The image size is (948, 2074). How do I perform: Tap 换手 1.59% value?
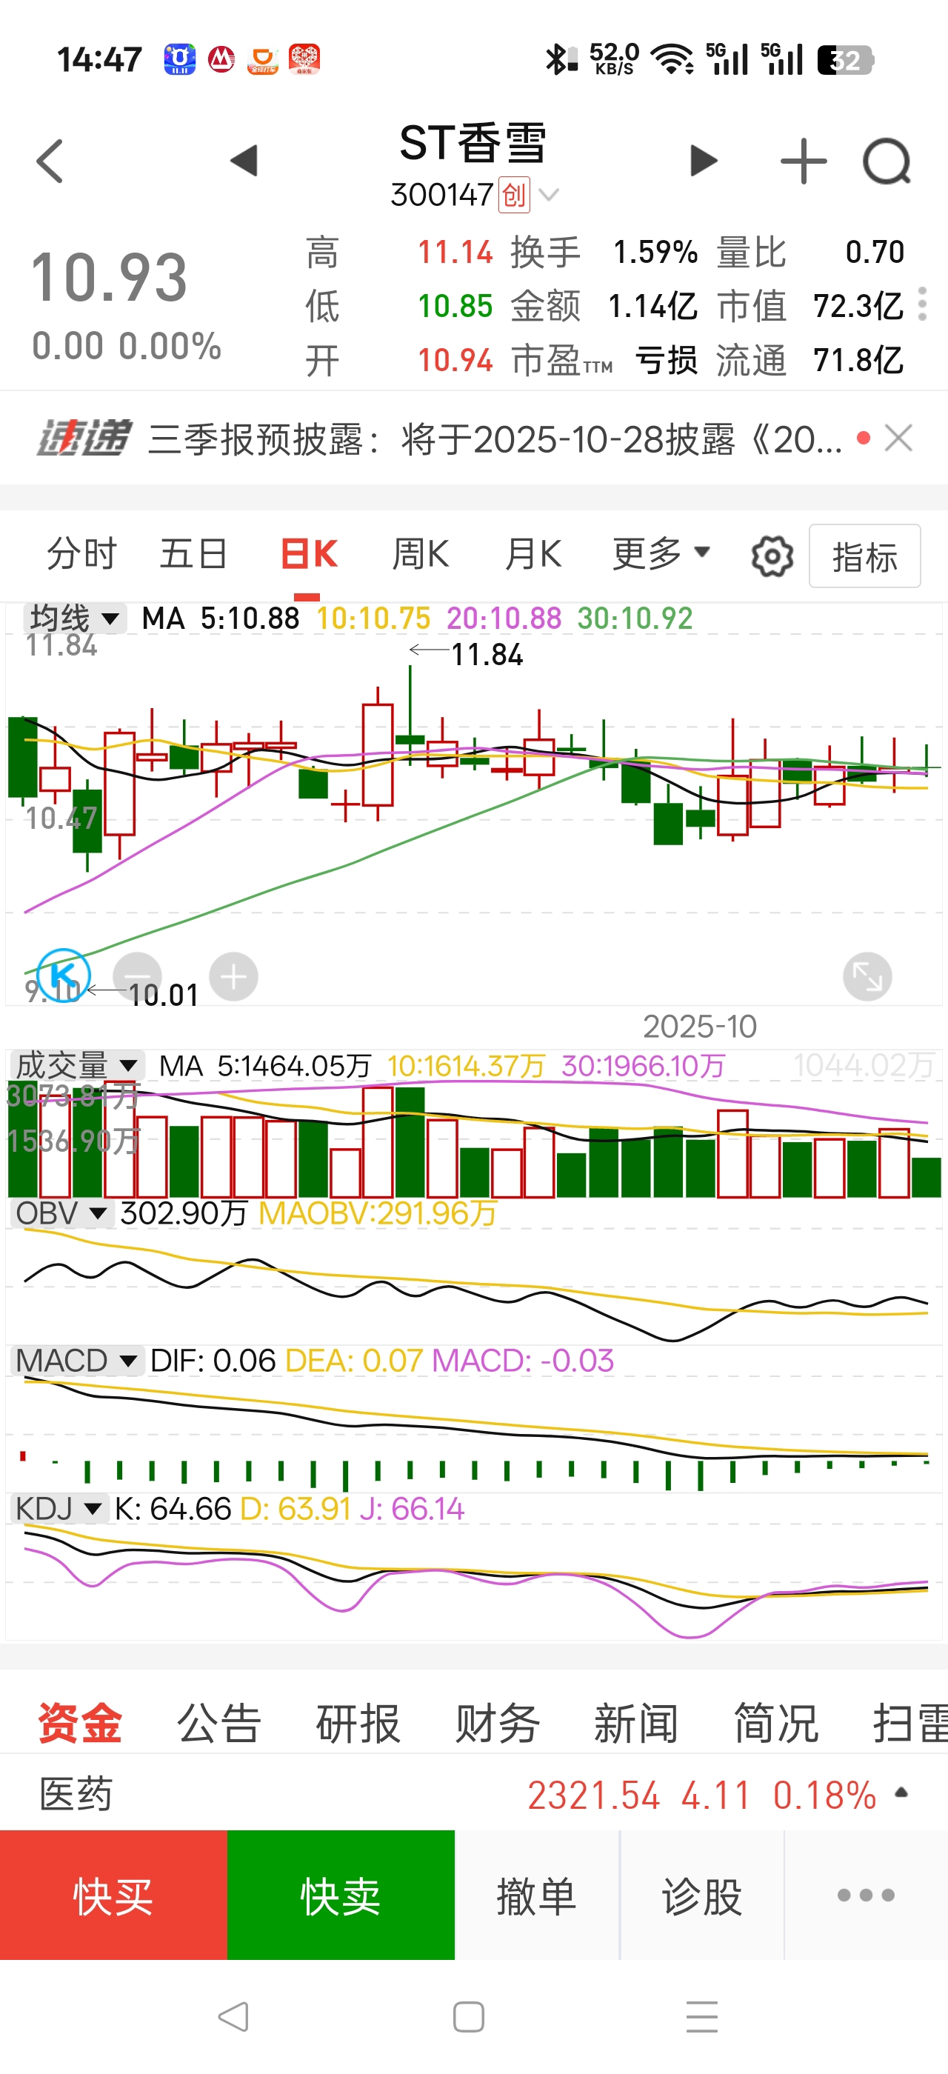click(x=604, y=252)
